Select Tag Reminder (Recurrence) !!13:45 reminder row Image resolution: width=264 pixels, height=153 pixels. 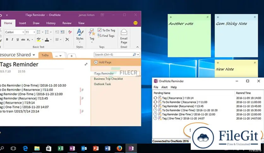coord(207,106)
